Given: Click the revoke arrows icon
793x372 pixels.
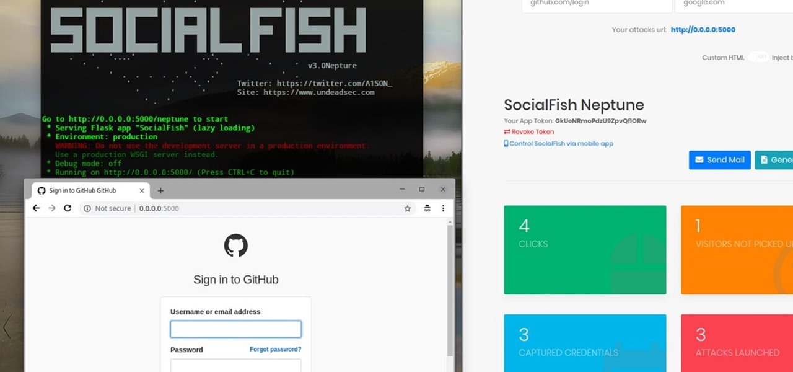Looking at the screenshot, I should [507, 131].
